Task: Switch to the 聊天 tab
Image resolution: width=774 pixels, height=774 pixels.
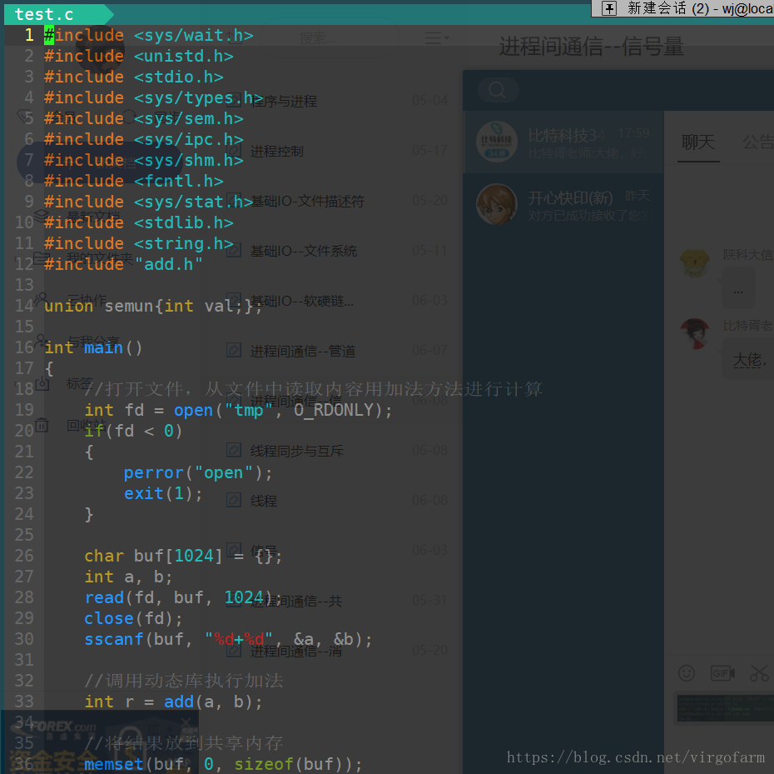Action: click(698, 142)
